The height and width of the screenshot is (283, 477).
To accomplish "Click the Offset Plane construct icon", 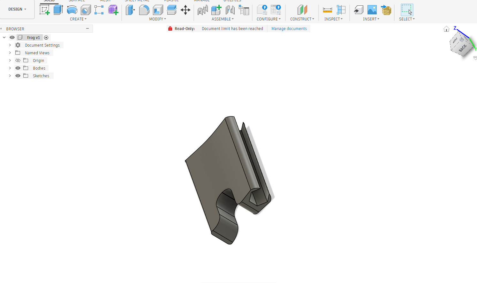I will pyautogui.click(x=302, y=10).
